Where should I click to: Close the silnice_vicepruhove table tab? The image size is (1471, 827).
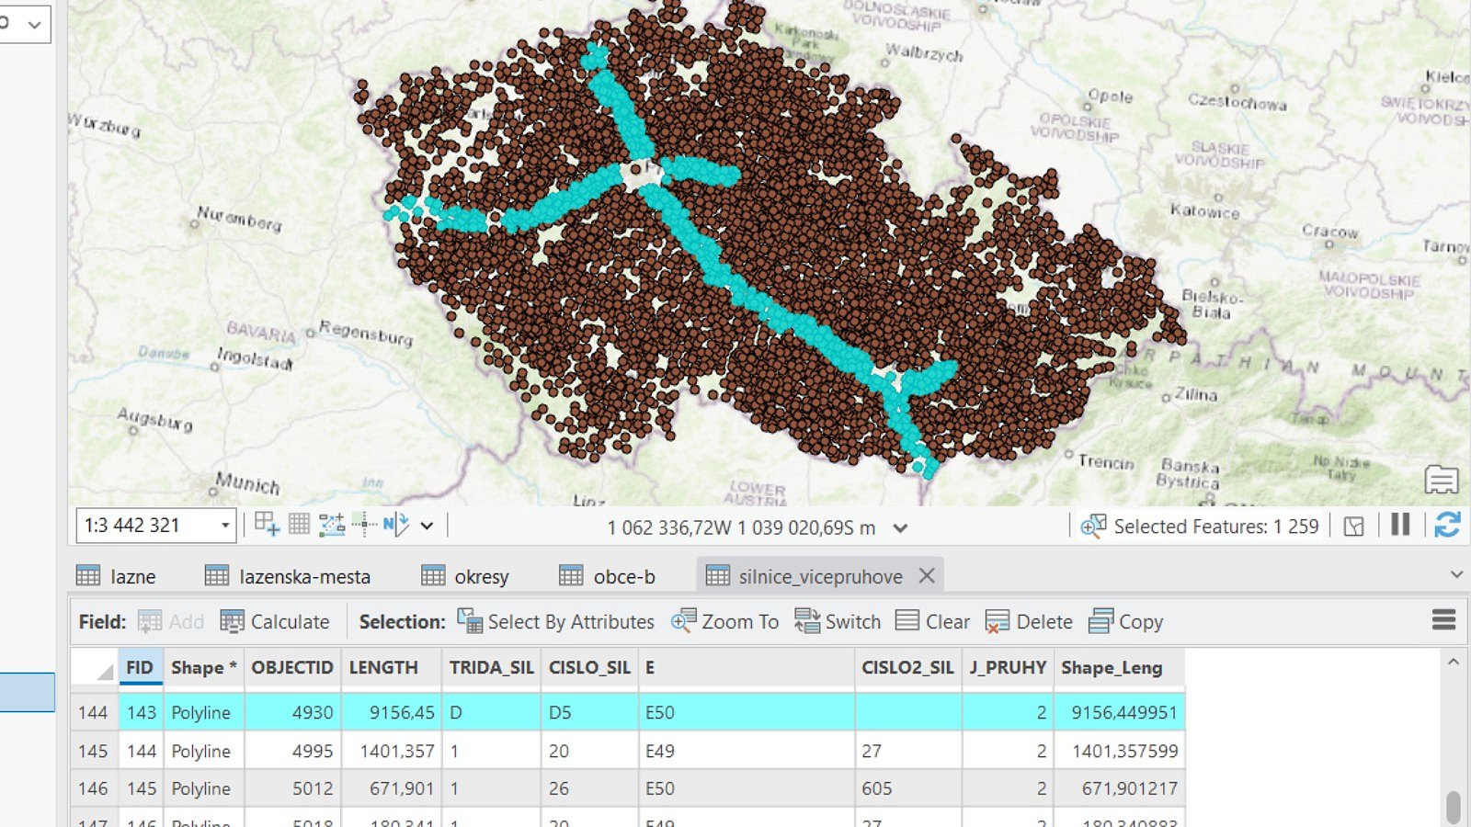[927, 575]
